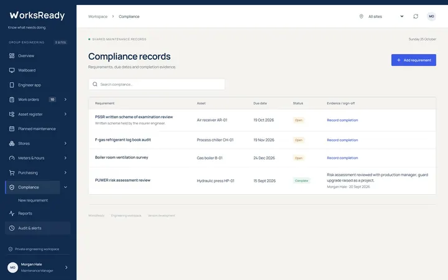The image size is (448, 280).
Task: Expand the Meters & hours chevron
Action: pyautogui.click(x=65, y=158)
